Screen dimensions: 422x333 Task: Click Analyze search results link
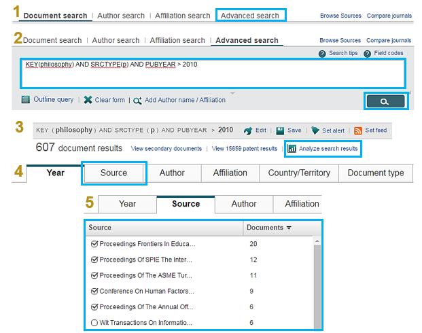click(323, 148)
